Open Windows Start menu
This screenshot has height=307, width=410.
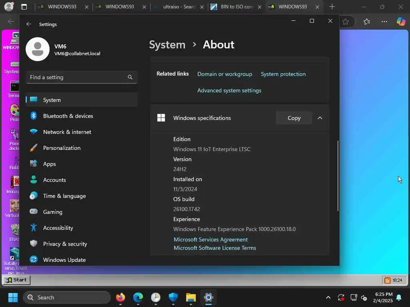tap(13, 297)
